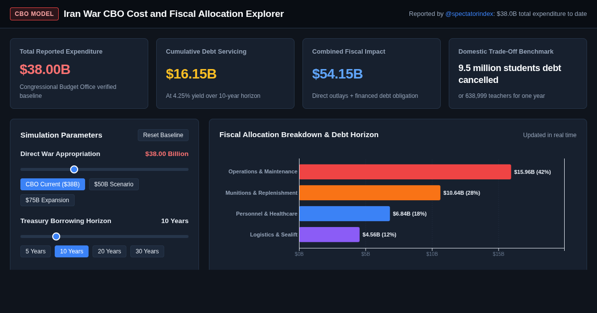Click the $5B x-axis tick label
This screenshot has height=313, width=597.
(x=366, y=254)
